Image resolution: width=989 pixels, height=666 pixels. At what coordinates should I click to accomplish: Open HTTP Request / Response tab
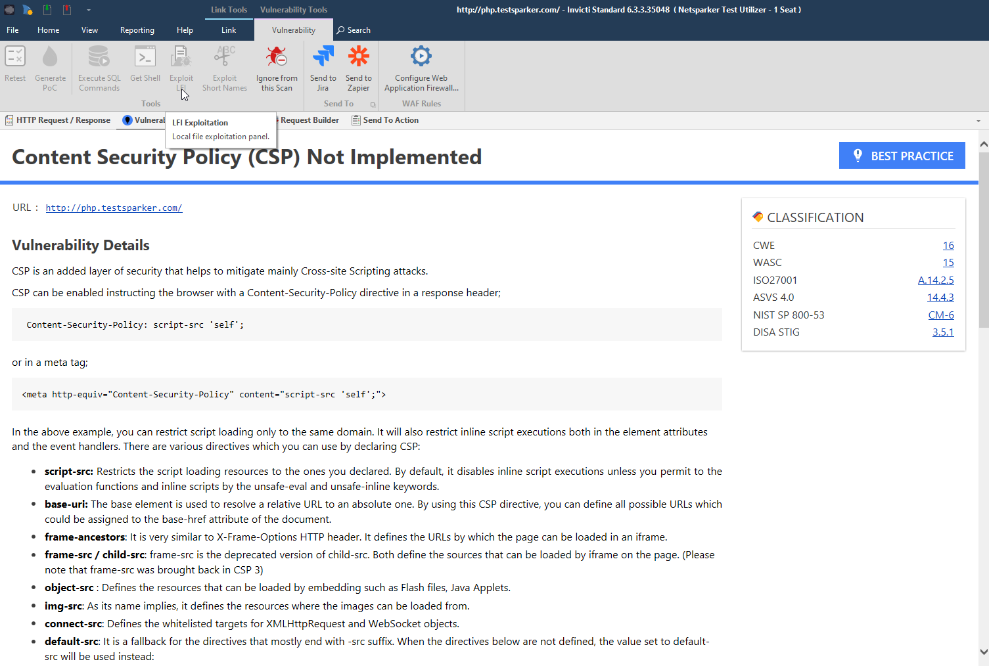(x=58, y=120)
